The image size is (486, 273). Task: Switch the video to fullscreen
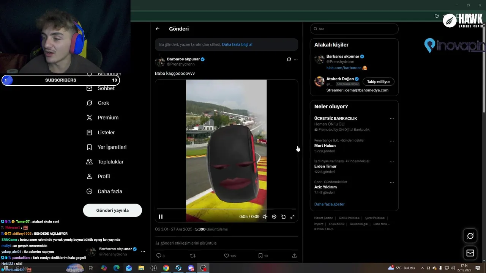(x=292, y=217)
